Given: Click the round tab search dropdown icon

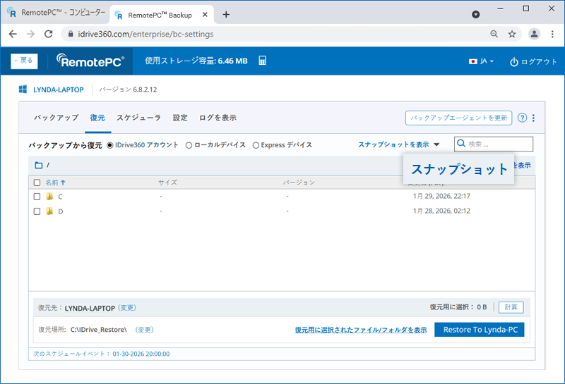Looking at the screenshot, I should click(x=475, y=14).
